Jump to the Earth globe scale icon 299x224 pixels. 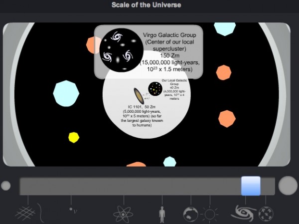point(190,214)
